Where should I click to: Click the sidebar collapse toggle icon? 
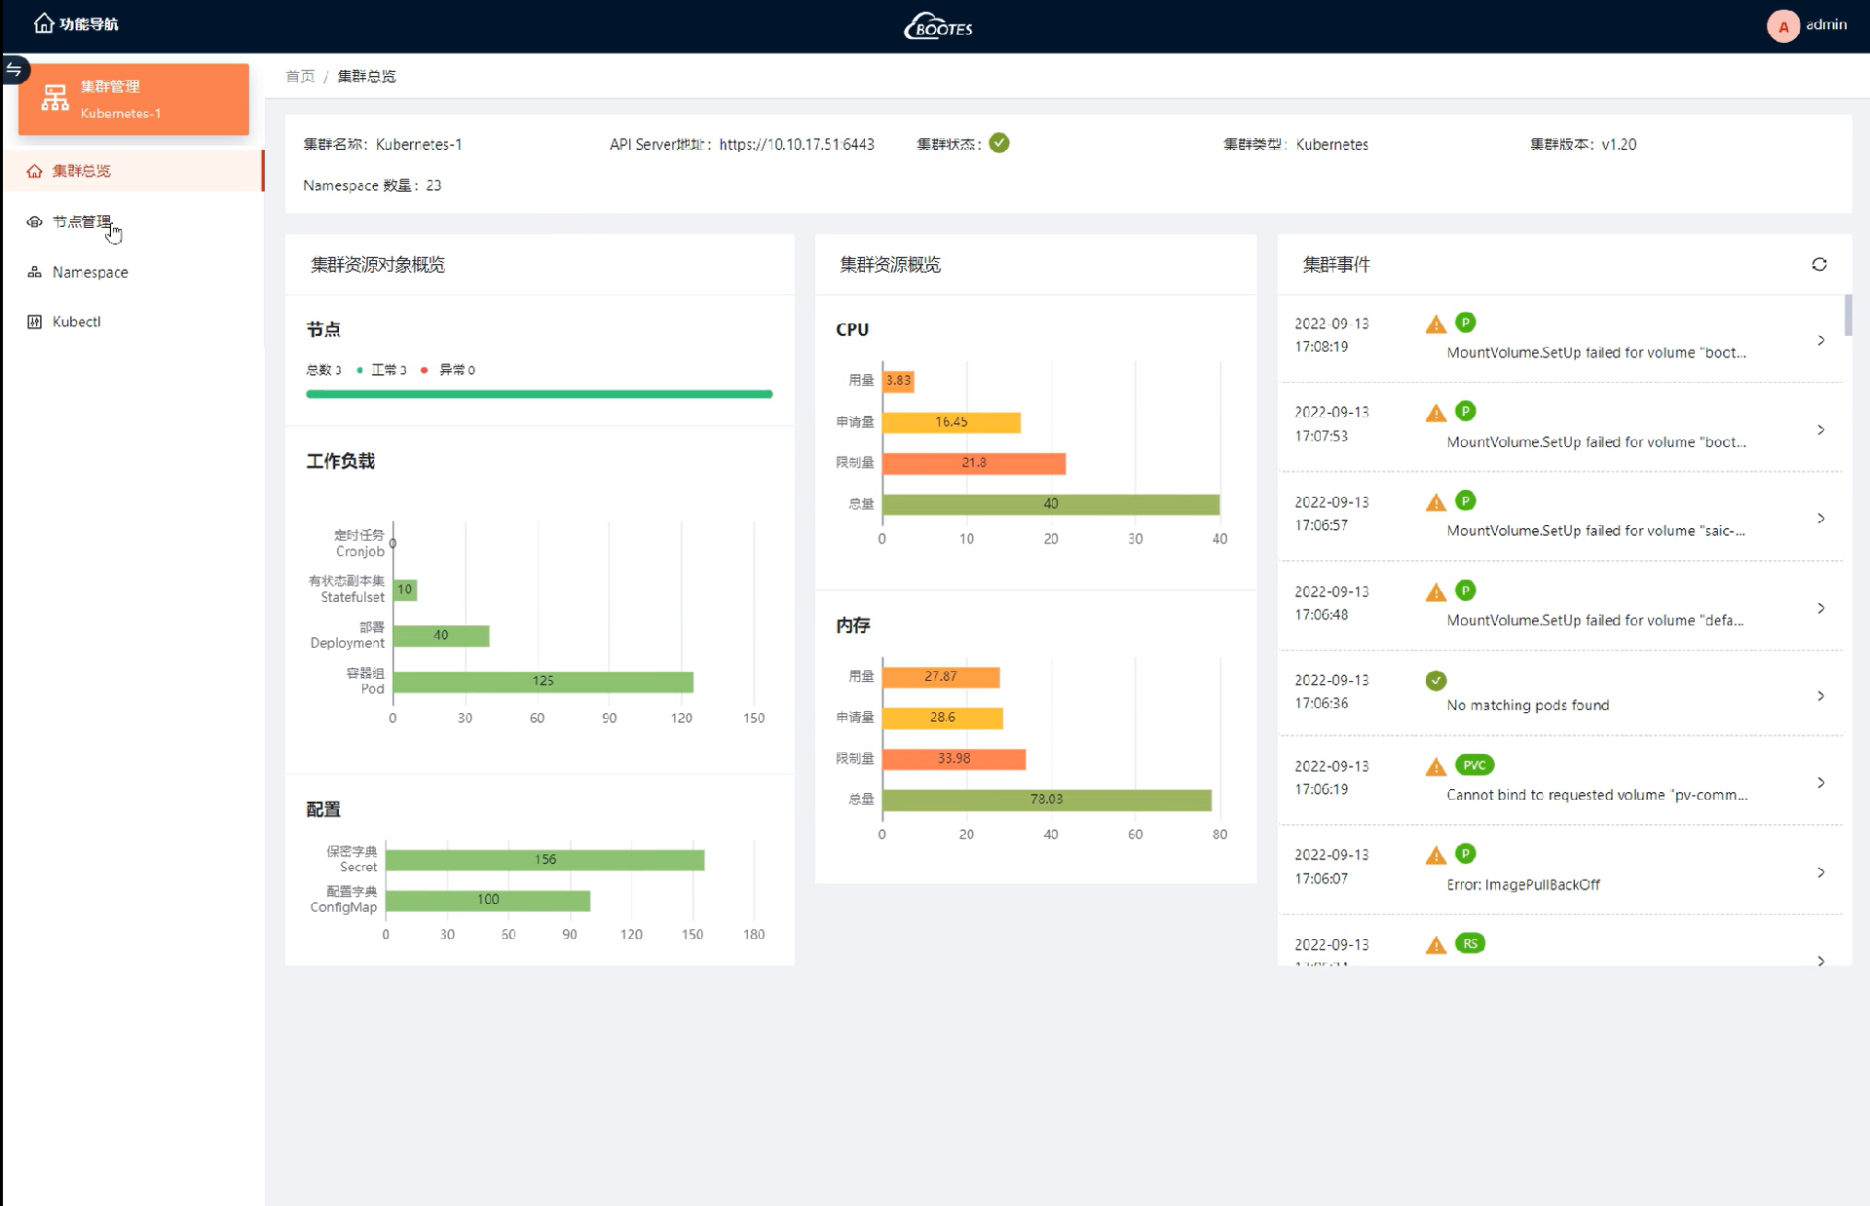coord(14,69)
